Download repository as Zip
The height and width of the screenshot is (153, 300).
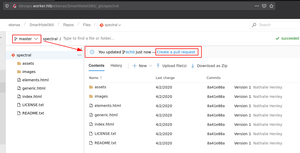pos(209,66)
